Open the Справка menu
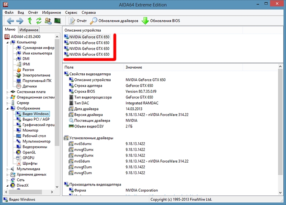Viewport: 286px width, 205px height. tap(88, 13)
